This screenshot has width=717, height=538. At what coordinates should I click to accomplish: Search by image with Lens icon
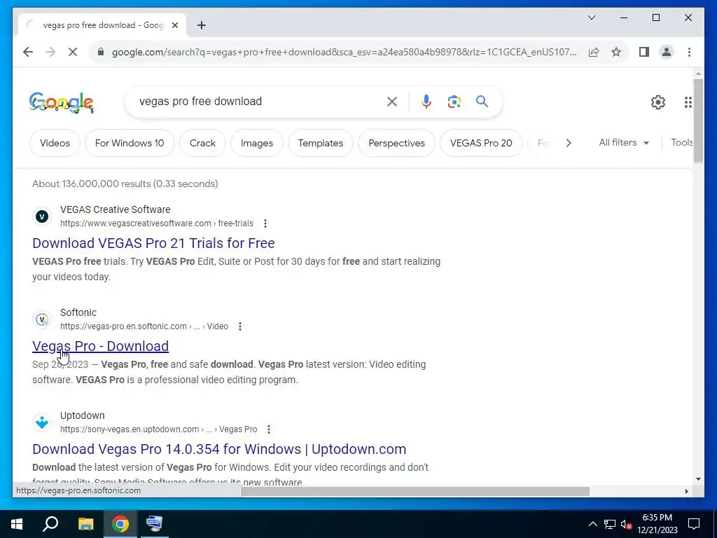454,102
